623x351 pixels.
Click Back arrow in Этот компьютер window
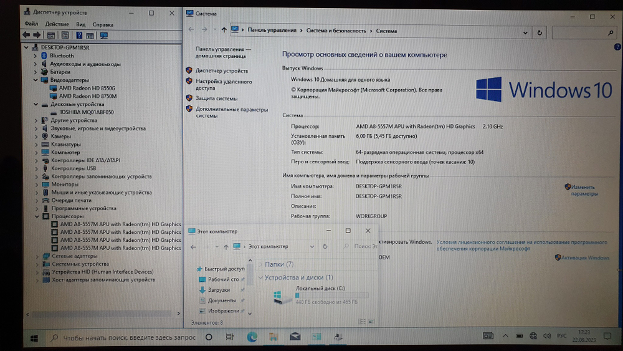pos(194,247)
